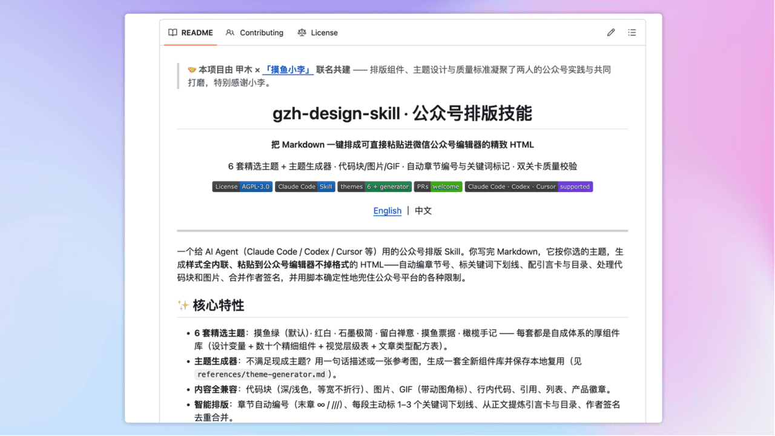Click the Claude Code · Codex · Cursor supported badge

pos(529,187)
